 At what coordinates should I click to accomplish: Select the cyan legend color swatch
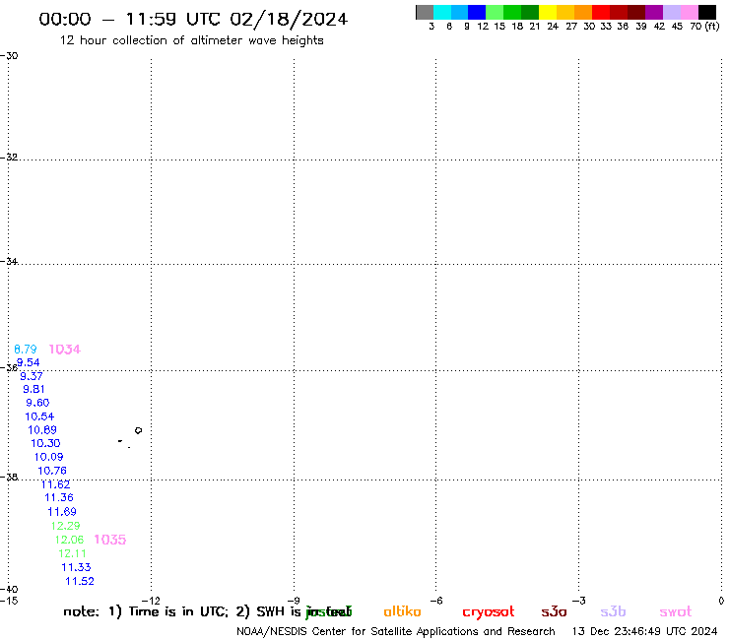pos(442,12)
